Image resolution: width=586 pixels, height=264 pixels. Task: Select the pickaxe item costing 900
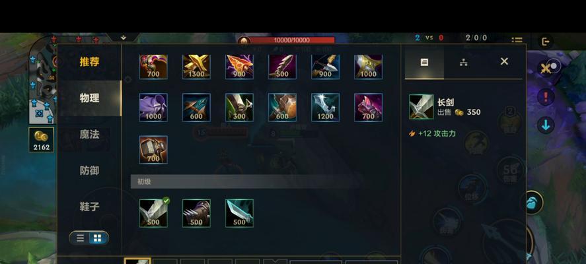325,67
